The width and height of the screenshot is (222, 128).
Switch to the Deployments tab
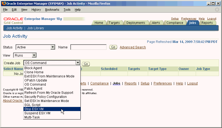135,23
